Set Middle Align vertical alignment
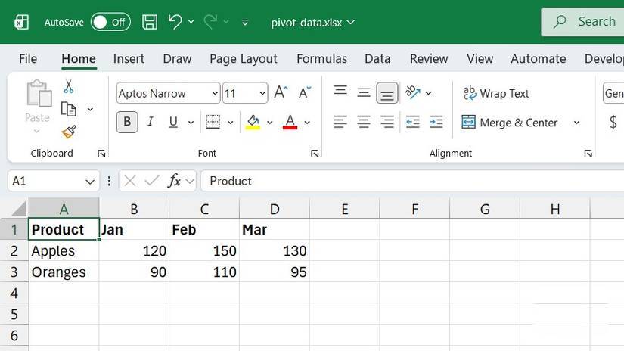Image resolution: width=624 pixels, height=351 pixels. click(363, 92)
